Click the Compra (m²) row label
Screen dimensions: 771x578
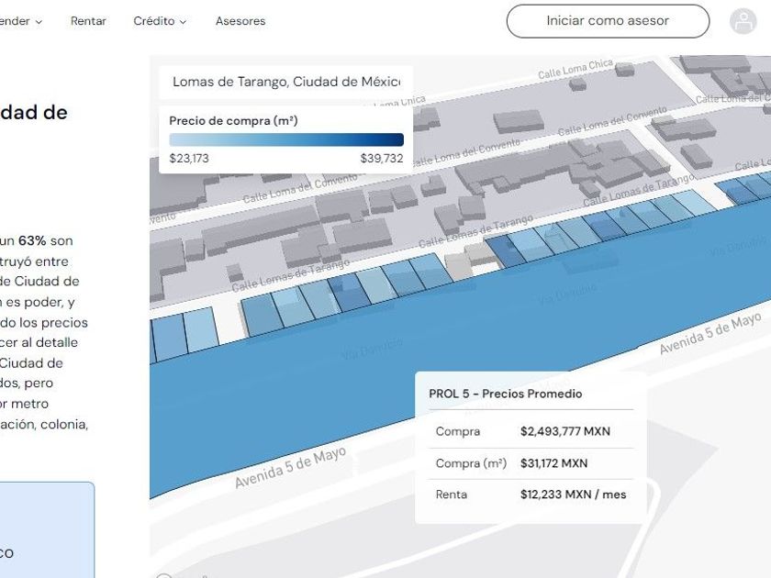pos(471,463)
